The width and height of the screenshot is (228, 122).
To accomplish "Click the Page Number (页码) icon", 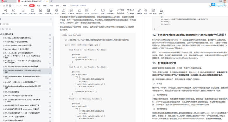I will tap(41, 10).
